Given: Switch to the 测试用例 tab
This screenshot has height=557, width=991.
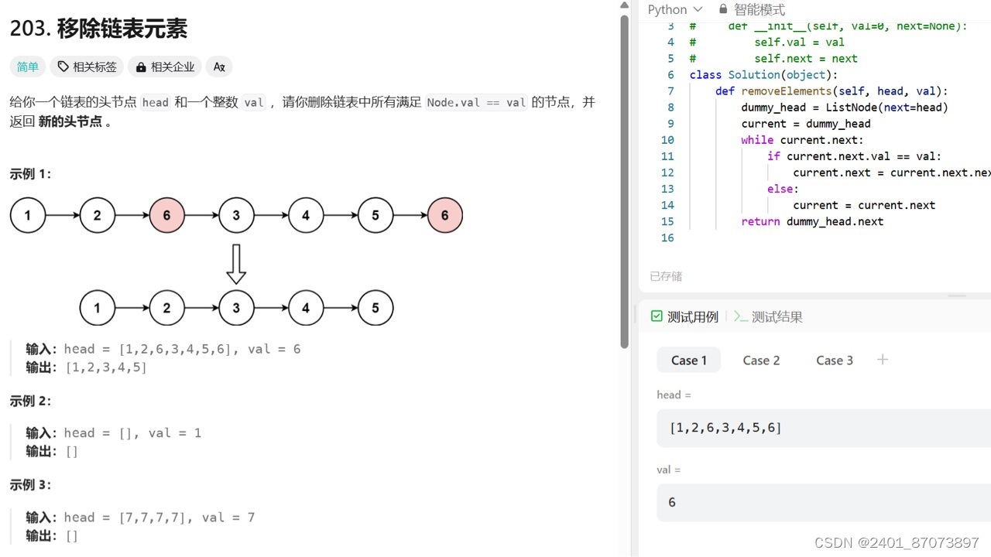Looking at the screenshot, I should (x=684, y=316).
